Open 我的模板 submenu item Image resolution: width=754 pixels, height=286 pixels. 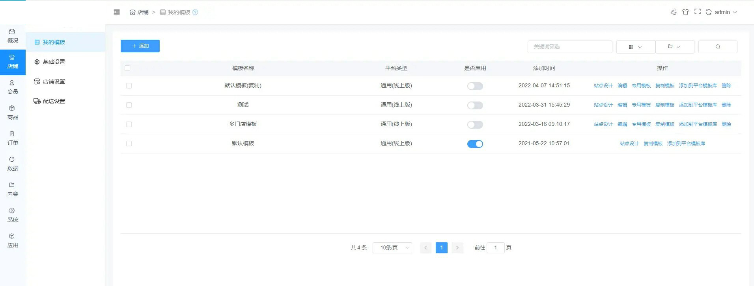pos(65,42)
